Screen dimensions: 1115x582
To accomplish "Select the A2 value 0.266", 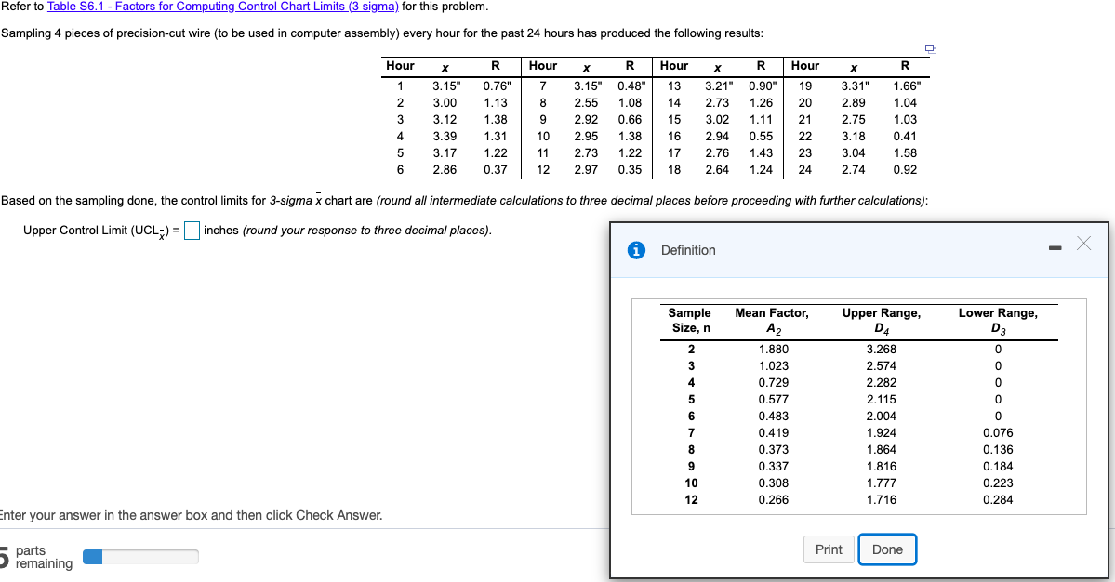I will (x=773, y=499).
